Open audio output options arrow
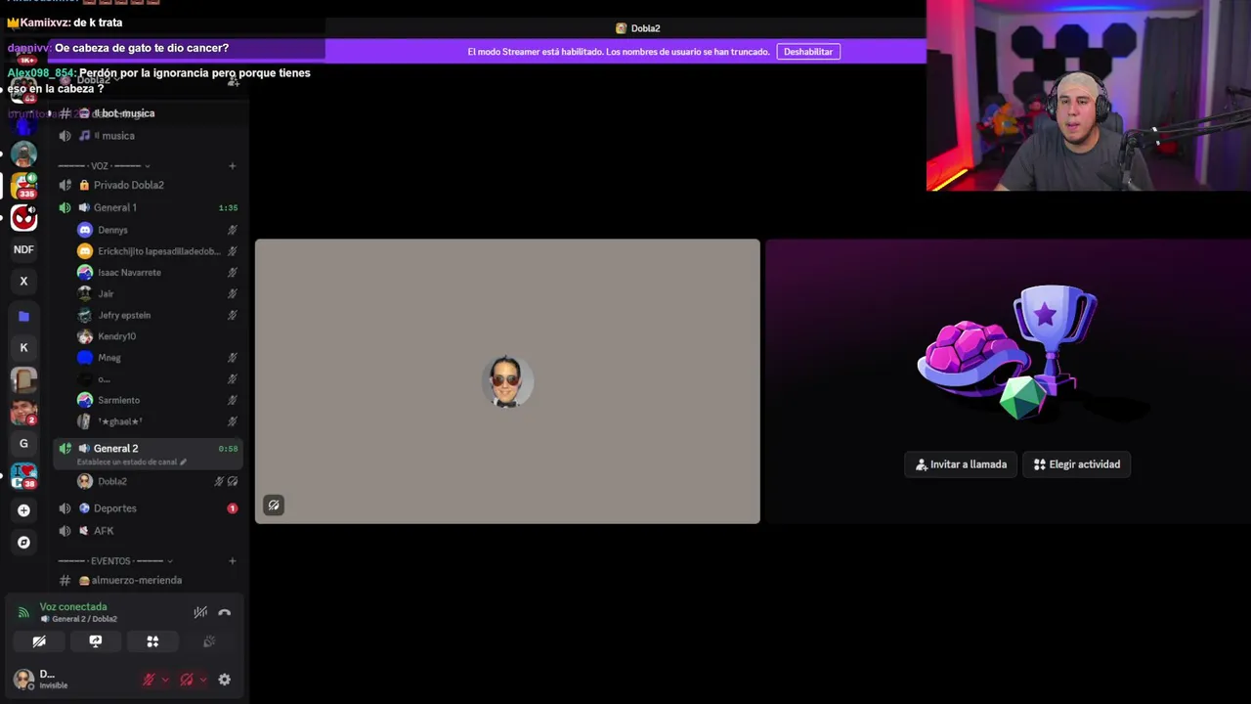 (202, 680)
